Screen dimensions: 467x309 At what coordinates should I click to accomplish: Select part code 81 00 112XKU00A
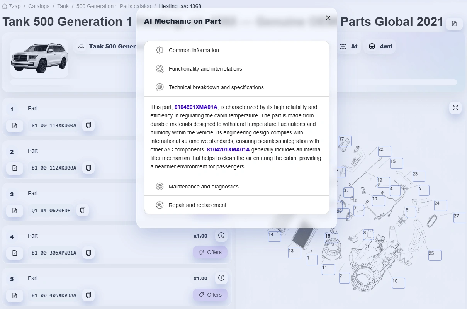click(54, 168)
